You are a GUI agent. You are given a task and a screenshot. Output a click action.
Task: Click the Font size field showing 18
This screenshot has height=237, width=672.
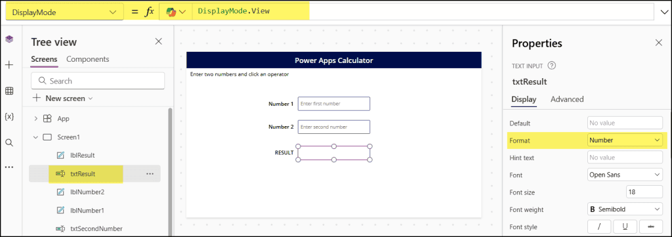point(644,192)
